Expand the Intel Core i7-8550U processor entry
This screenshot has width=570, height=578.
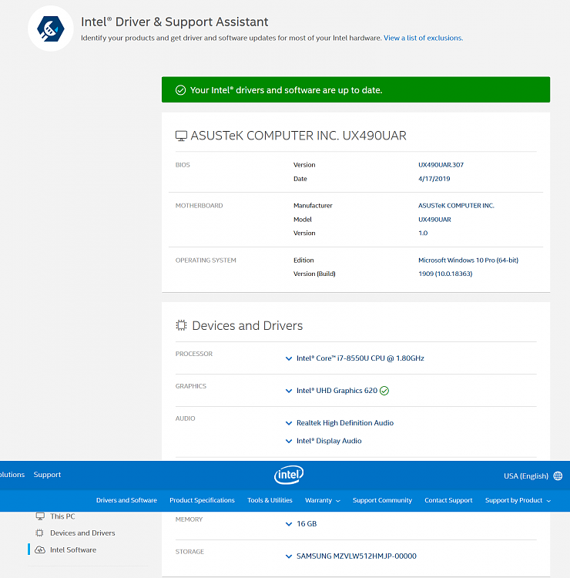289,358
